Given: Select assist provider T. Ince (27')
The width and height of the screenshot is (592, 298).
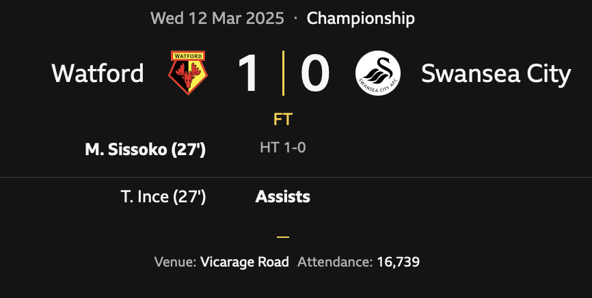Looking at the screenshot, I should [163, 197].
